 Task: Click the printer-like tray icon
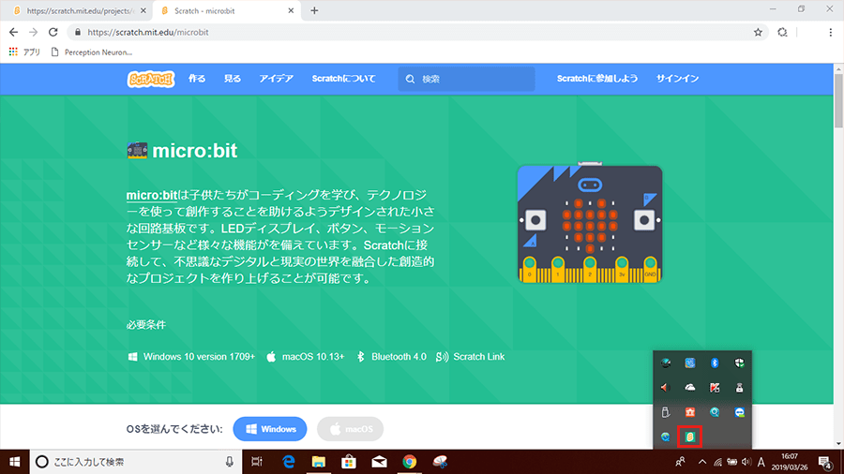coord(739,388)
